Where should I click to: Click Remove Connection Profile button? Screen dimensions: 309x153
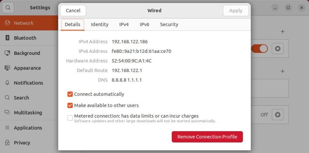pos(207,137)
